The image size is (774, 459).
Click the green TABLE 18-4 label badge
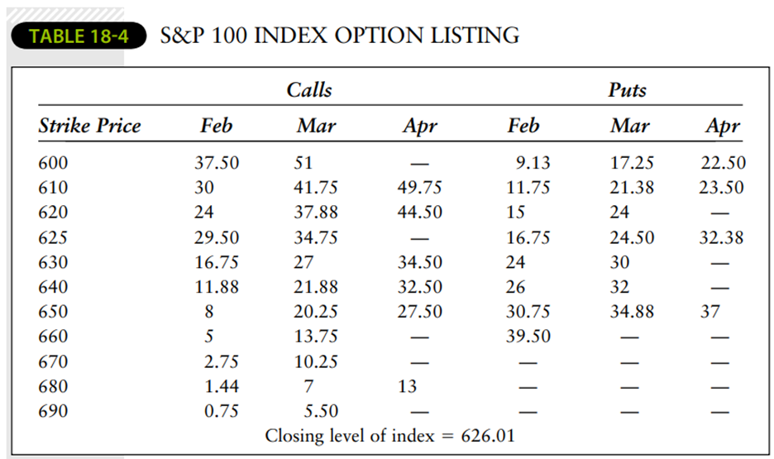click(77, 36)
